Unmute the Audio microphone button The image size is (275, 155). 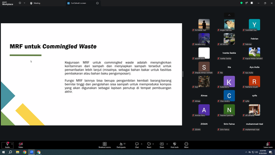pyautogui.click(x=7, y=145)
